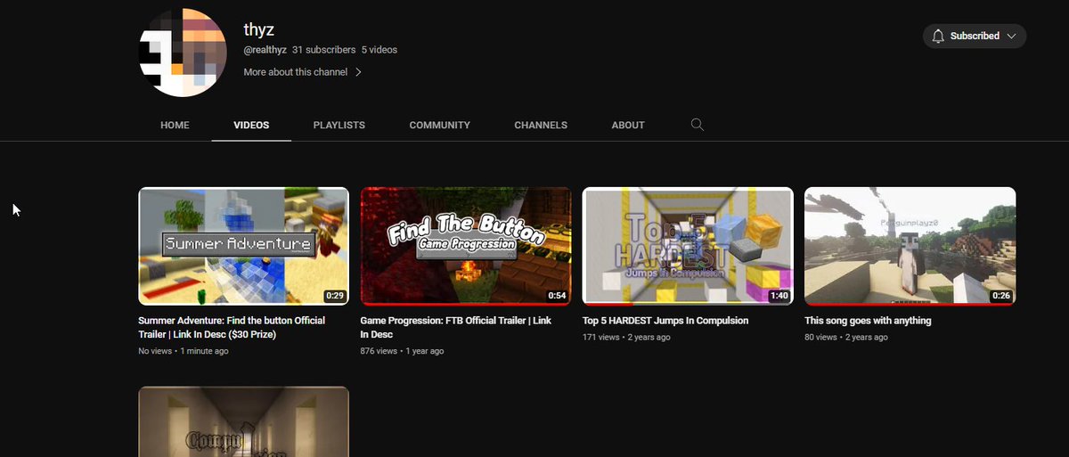Click '171 views • 2 years ago' text
The image size is (1069, 457).
626,338
